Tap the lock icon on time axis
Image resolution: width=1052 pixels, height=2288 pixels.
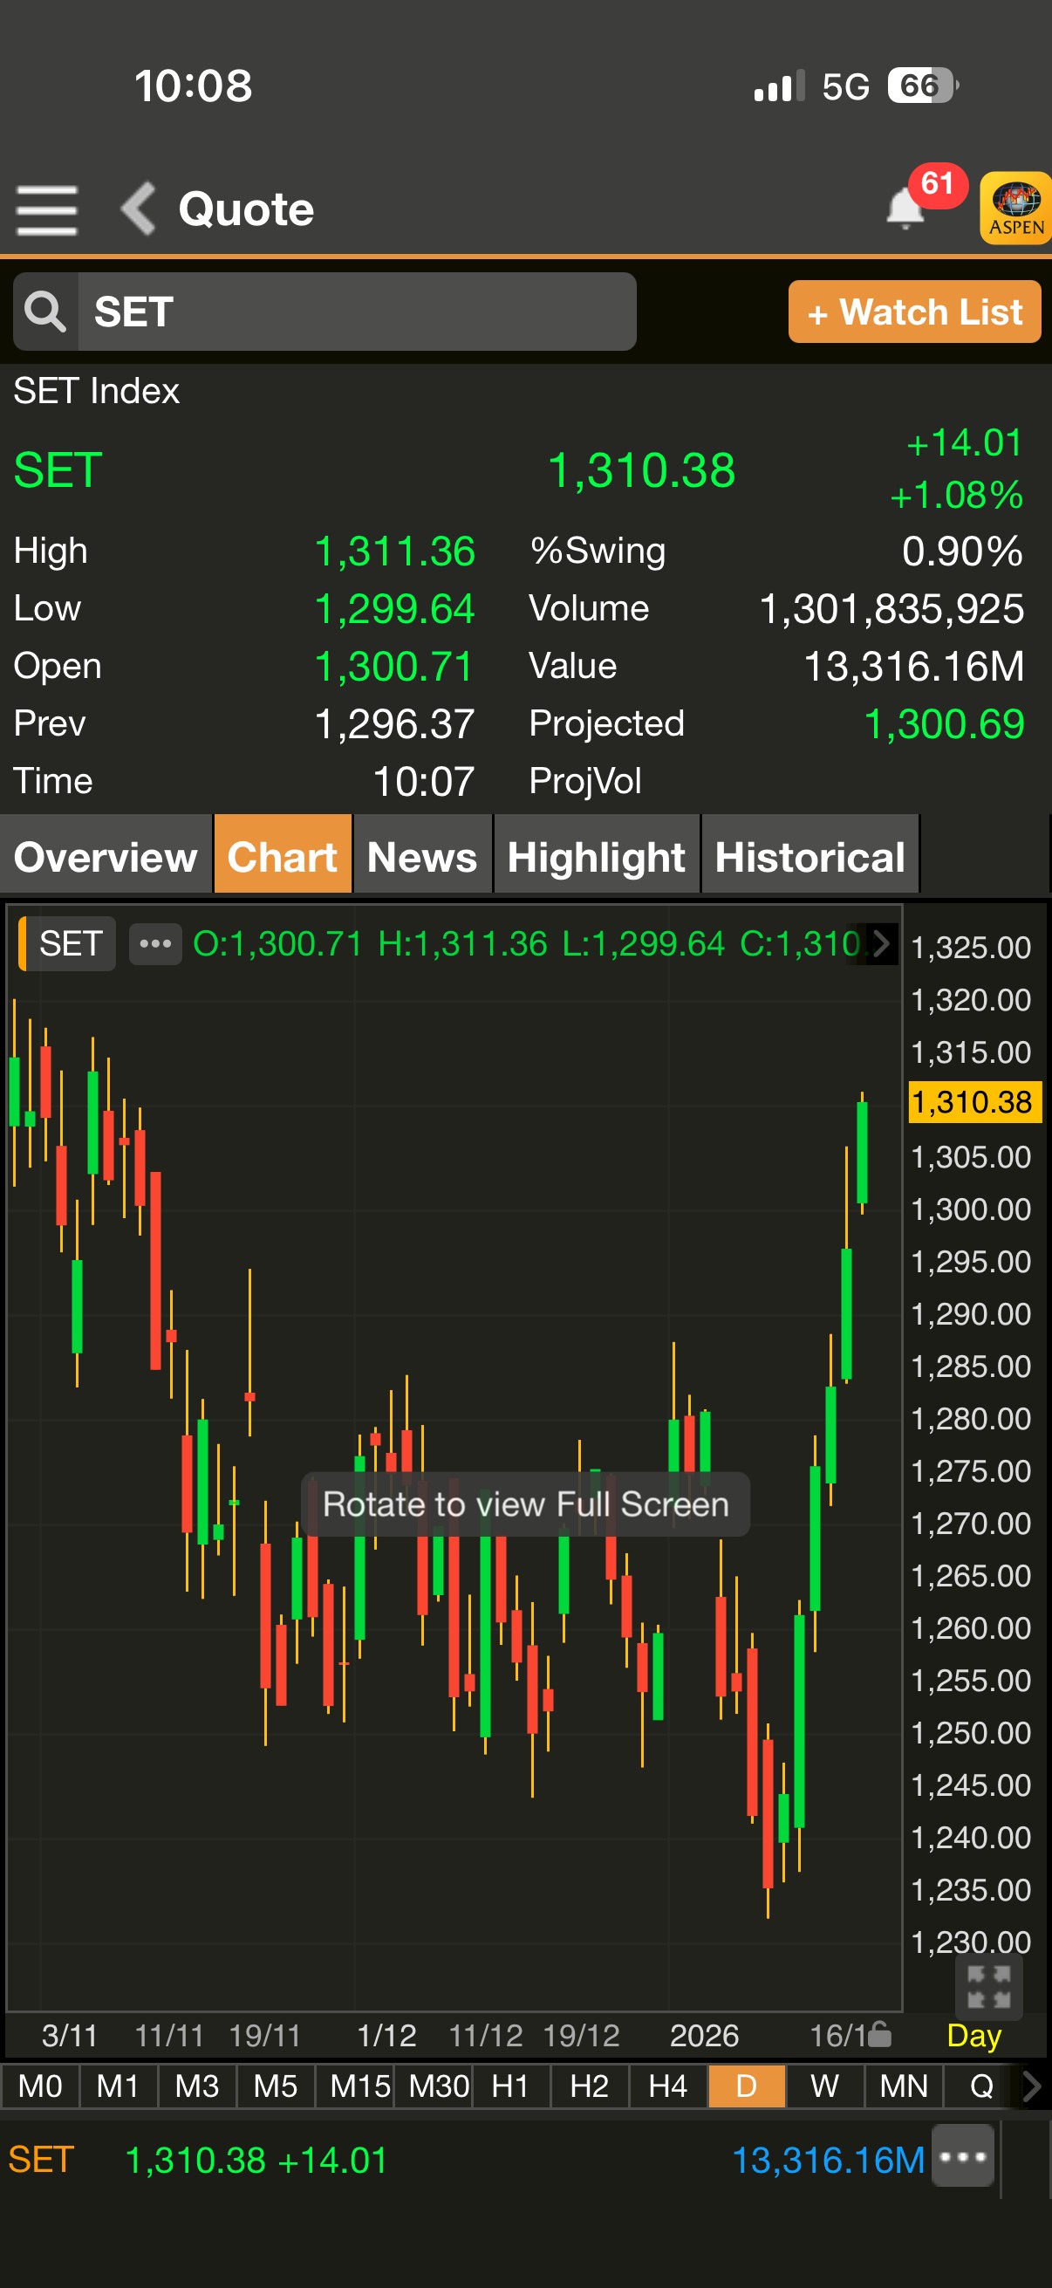tap(879, 2034)
